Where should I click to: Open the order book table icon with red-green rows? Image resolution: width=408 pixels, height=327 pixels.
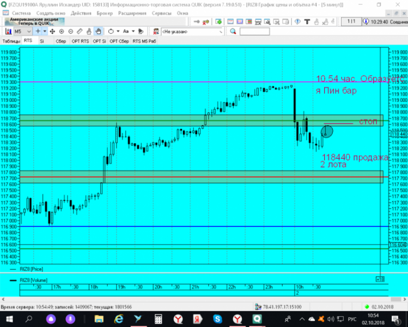249,22
